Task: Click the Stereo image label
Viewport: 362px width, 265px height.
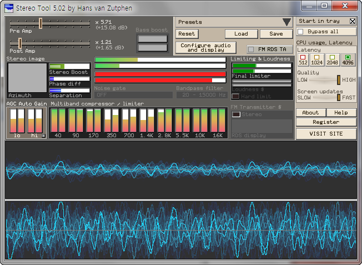Action: pyautogui.click(x=26, y=59)
